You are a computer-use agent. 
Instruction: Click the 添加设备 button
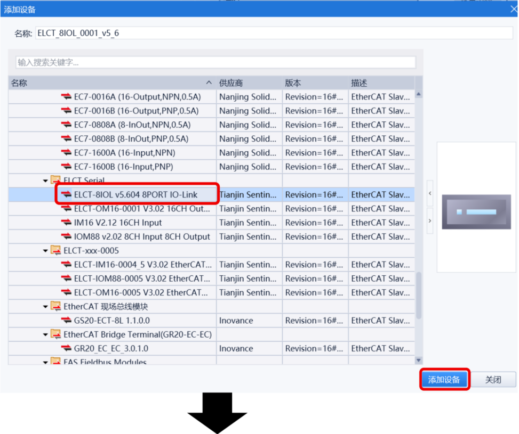[444, 380]
